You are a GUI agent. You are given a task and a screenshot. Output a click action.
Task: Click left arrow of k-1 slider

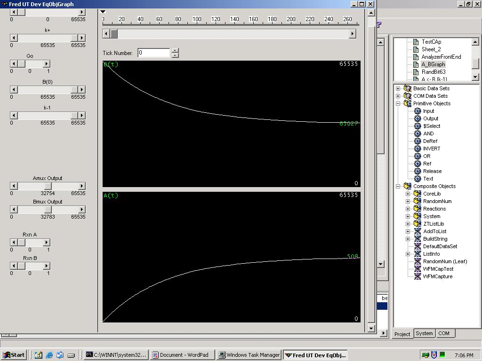coord(14,116)
